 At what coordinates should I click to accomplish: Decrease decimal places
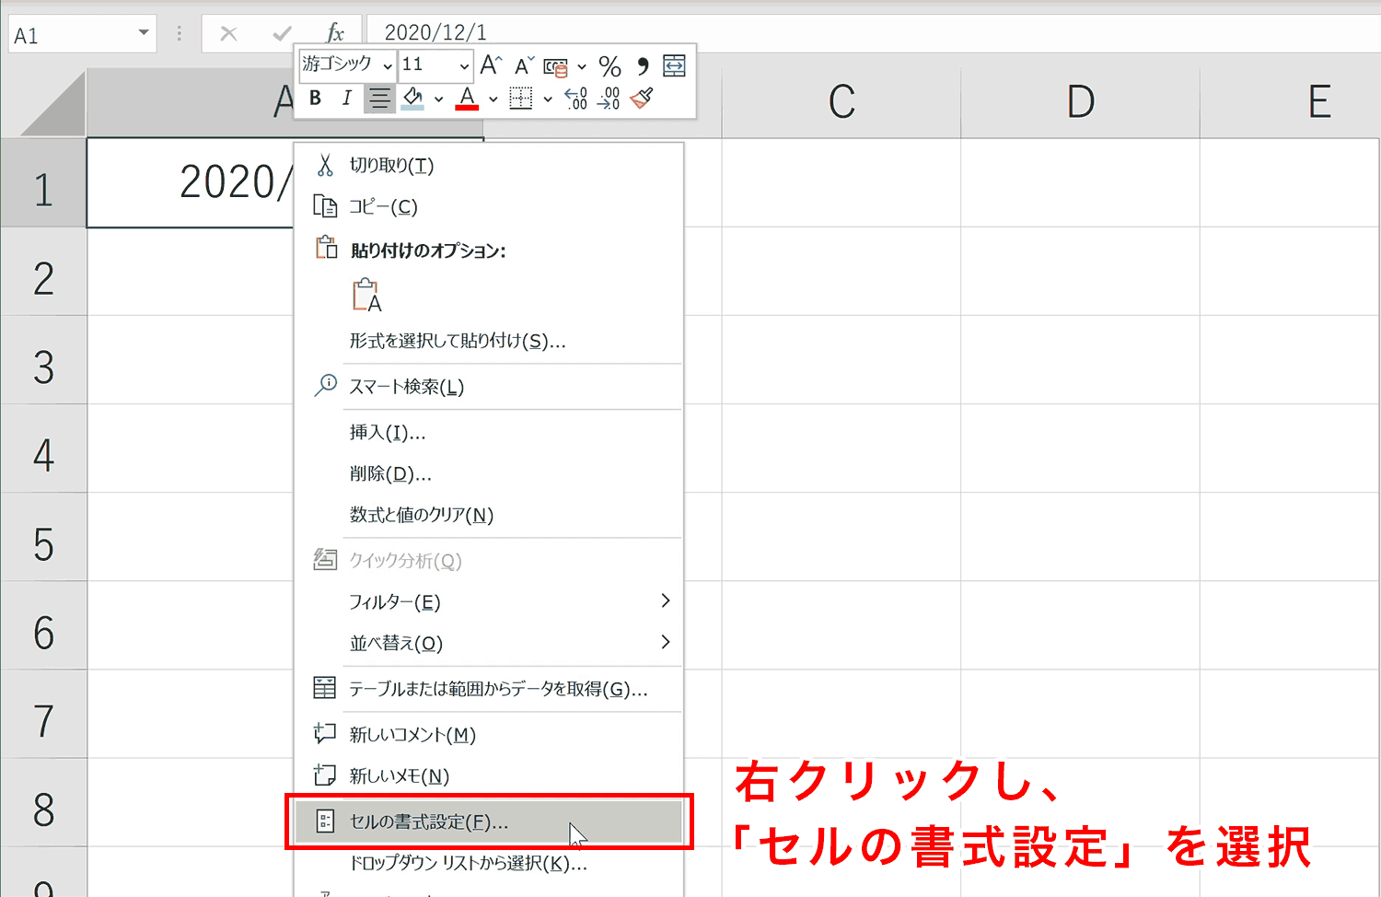pos(609,99)
